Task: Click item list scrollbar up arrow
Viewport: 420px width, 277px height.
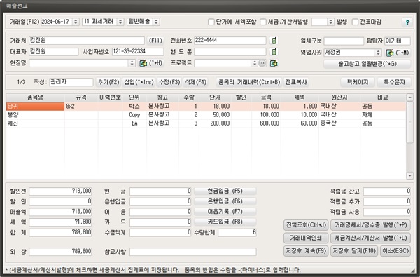Action: click(x=409, y=97)
